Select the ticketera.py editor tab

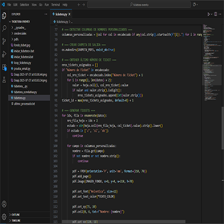coord(61,14)
